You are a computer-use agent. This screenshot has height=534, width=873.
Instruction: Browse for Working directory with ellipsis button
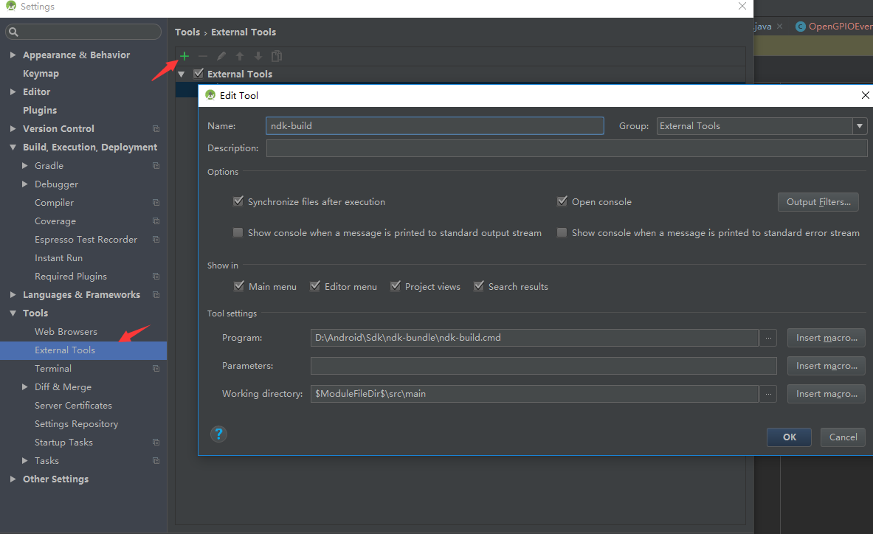[768, 394]
